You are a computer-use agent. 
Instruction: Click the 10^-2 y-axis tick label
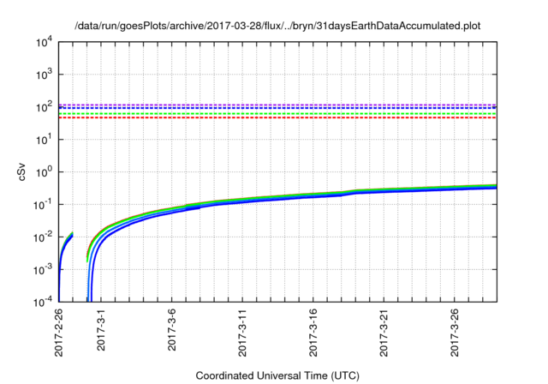43,237
